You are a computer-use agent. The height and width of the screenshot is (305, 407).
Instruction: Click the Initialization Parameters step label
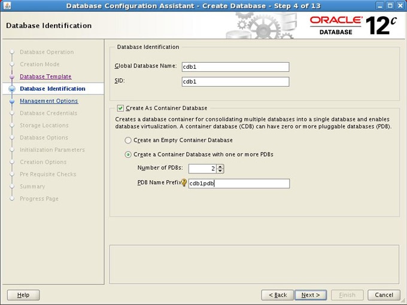pos(53,150)
